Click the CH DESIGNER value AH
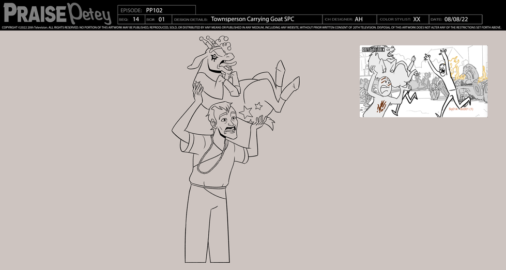Screen dimensions: 506x270 [x=359, y=19]
